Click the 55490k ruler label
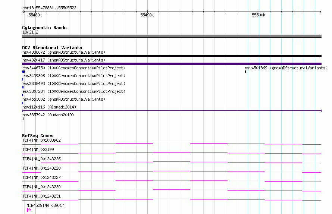The width and height of the screenshot is (332, 214). [x=147, y=15]
